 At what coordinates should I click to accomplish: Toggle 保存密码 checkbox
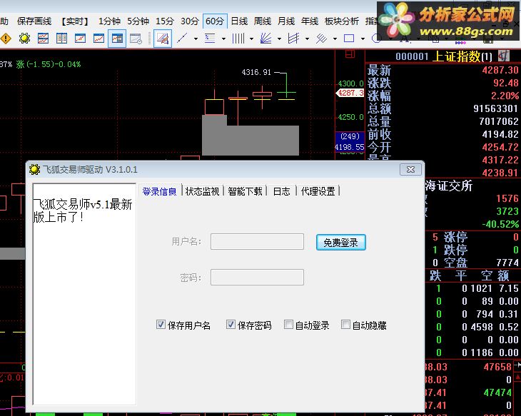coord(231,324)
